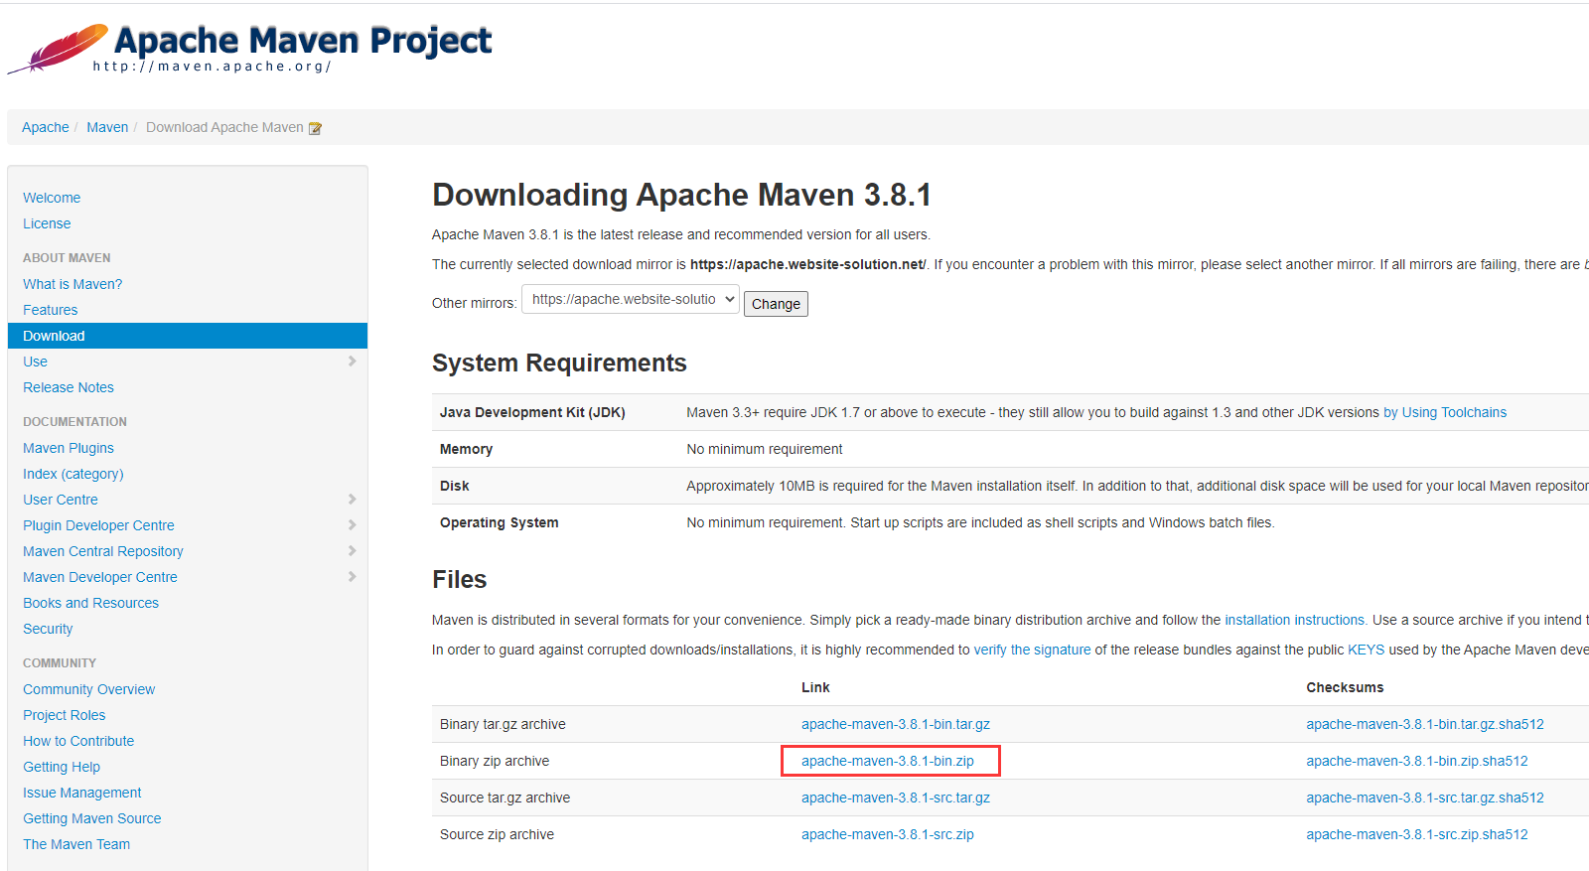Click the Apache Maven Project title banner

click(303, 41)
